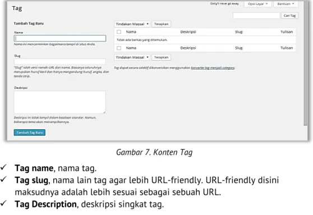Click Tulisan column label in table footer
The height and width of the screenshot is (215, 313).
(x=287, y=48)
